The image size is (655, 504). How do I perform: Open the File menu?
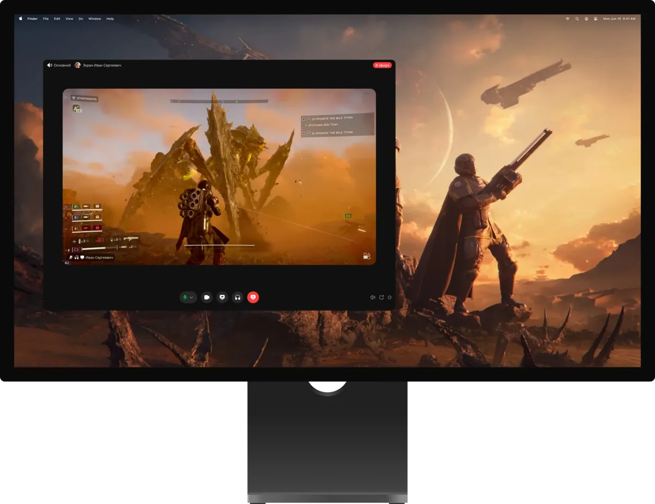tap(46, 19)
